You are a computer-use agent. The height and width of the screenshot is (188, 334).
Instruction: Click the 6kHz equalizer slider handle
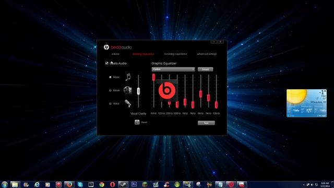200,94
